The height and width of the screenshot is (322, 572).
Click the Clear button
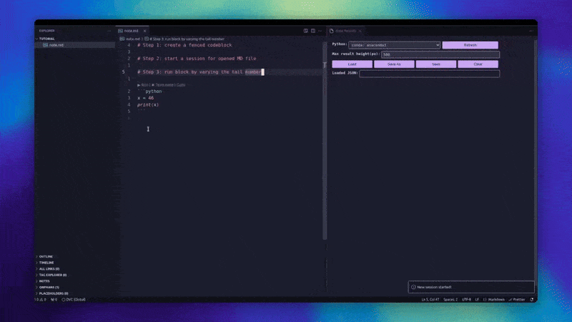pyautogui.click(x=478, y=64)
